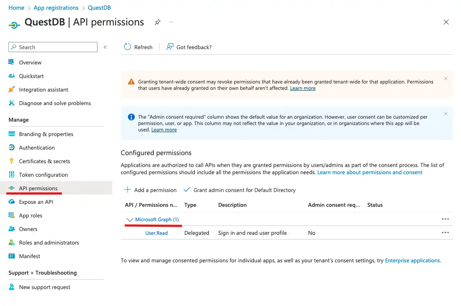This screenshot has width=461, height=306.
Task: Open Integration assistant
Action: coord(44,89)
